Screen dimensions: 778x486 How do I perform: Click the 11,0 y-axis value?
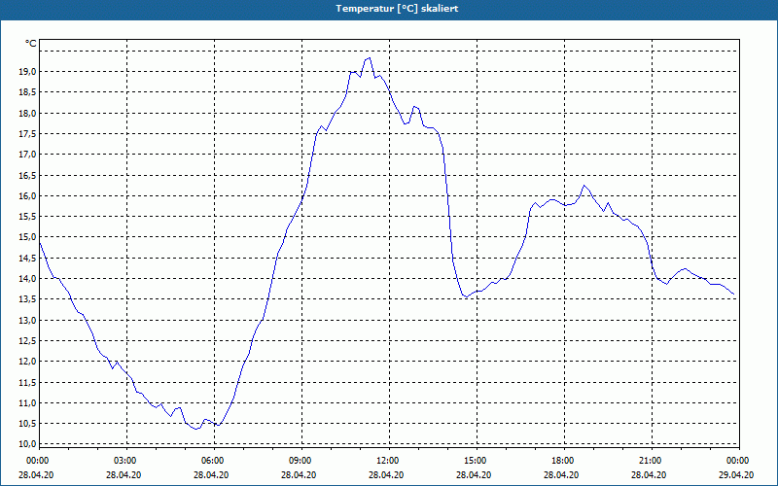point(27,402)
